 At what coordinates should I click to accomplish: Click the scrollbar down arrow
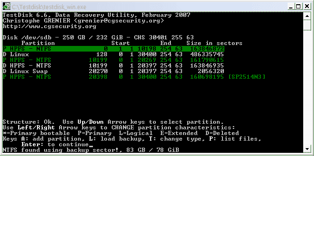pos(307,149)
